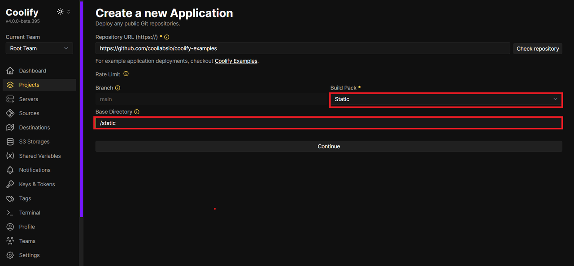Click the info icon beside Branch

click(x=118, y=88)
